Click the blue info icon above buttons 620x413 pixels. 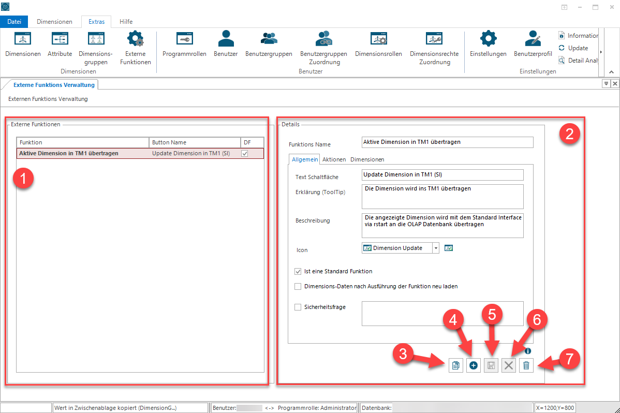pyautogui.click(x=528, y=351)
